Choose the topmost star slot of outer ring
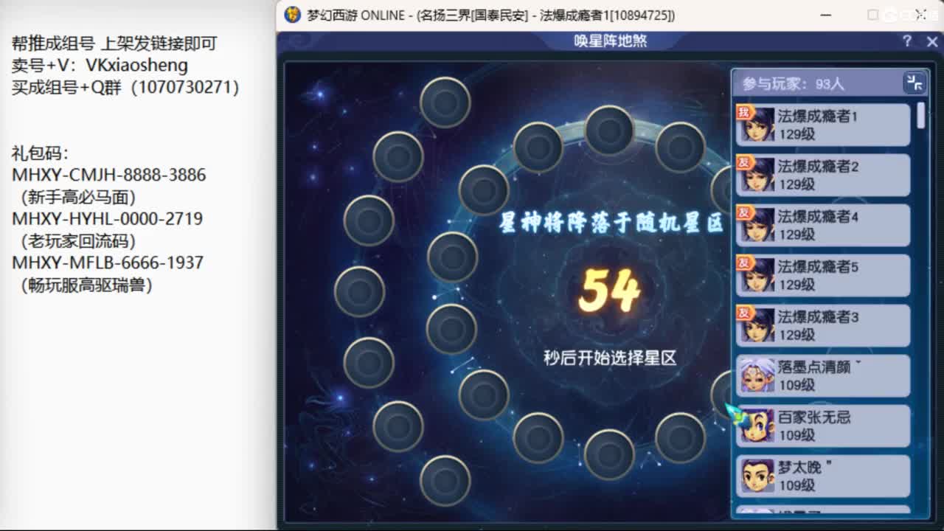Image resolution: width=944 pixels, height=531 pixels. 445,102
